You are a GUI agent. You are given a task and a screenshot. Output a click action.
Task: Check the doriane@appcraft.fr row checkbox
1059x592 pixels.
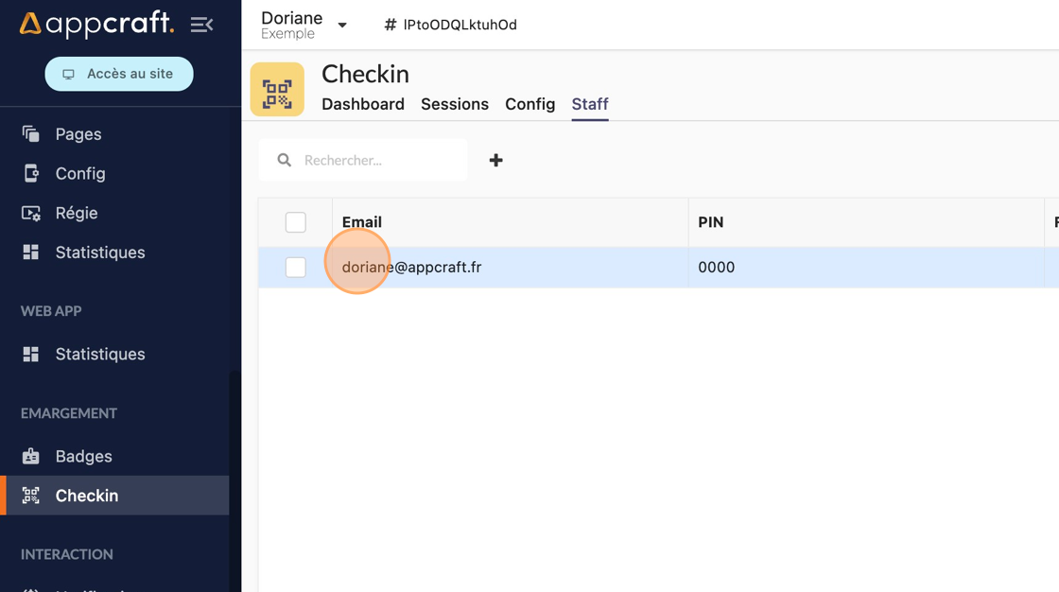pyautogui.click(x=296, y=268)
